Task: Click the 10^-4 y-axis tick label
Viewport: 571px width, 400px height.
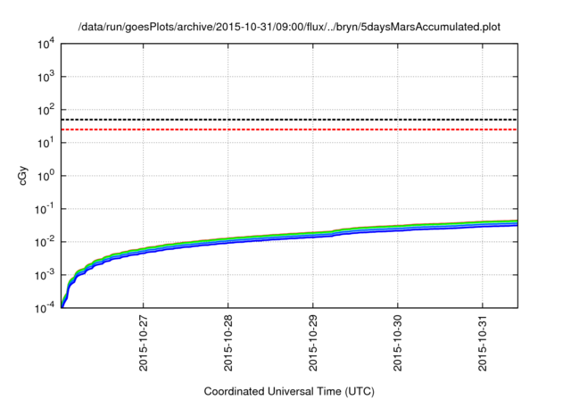Action: [45, 308]
